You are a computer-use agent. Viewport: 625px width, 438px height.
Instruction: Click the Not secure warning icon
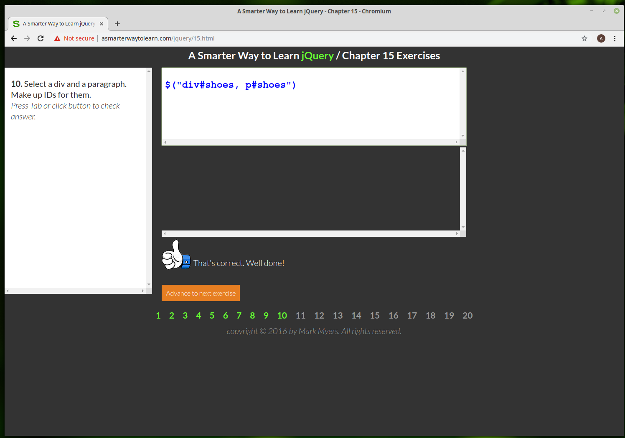click(57, 38)
